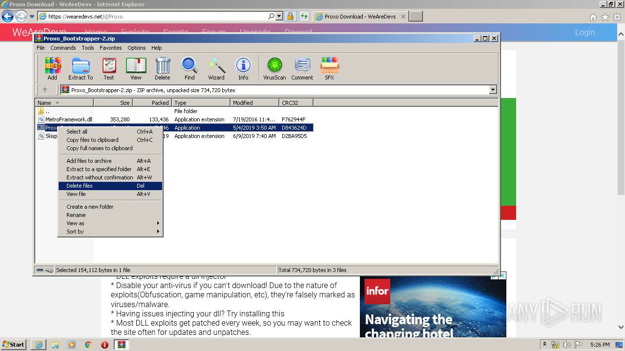
Task: Open the Tools menu in WinRAR
Action: point(88,48)
